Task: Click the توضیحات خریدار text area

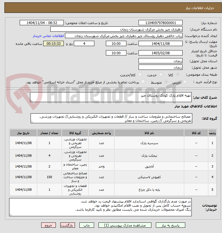Action: pos(100,207)
